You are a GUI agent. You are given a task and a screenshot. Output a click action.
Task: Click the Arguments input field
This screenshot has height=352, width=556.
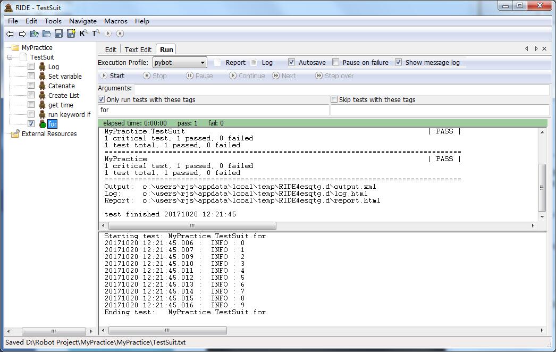click(341, 89)
